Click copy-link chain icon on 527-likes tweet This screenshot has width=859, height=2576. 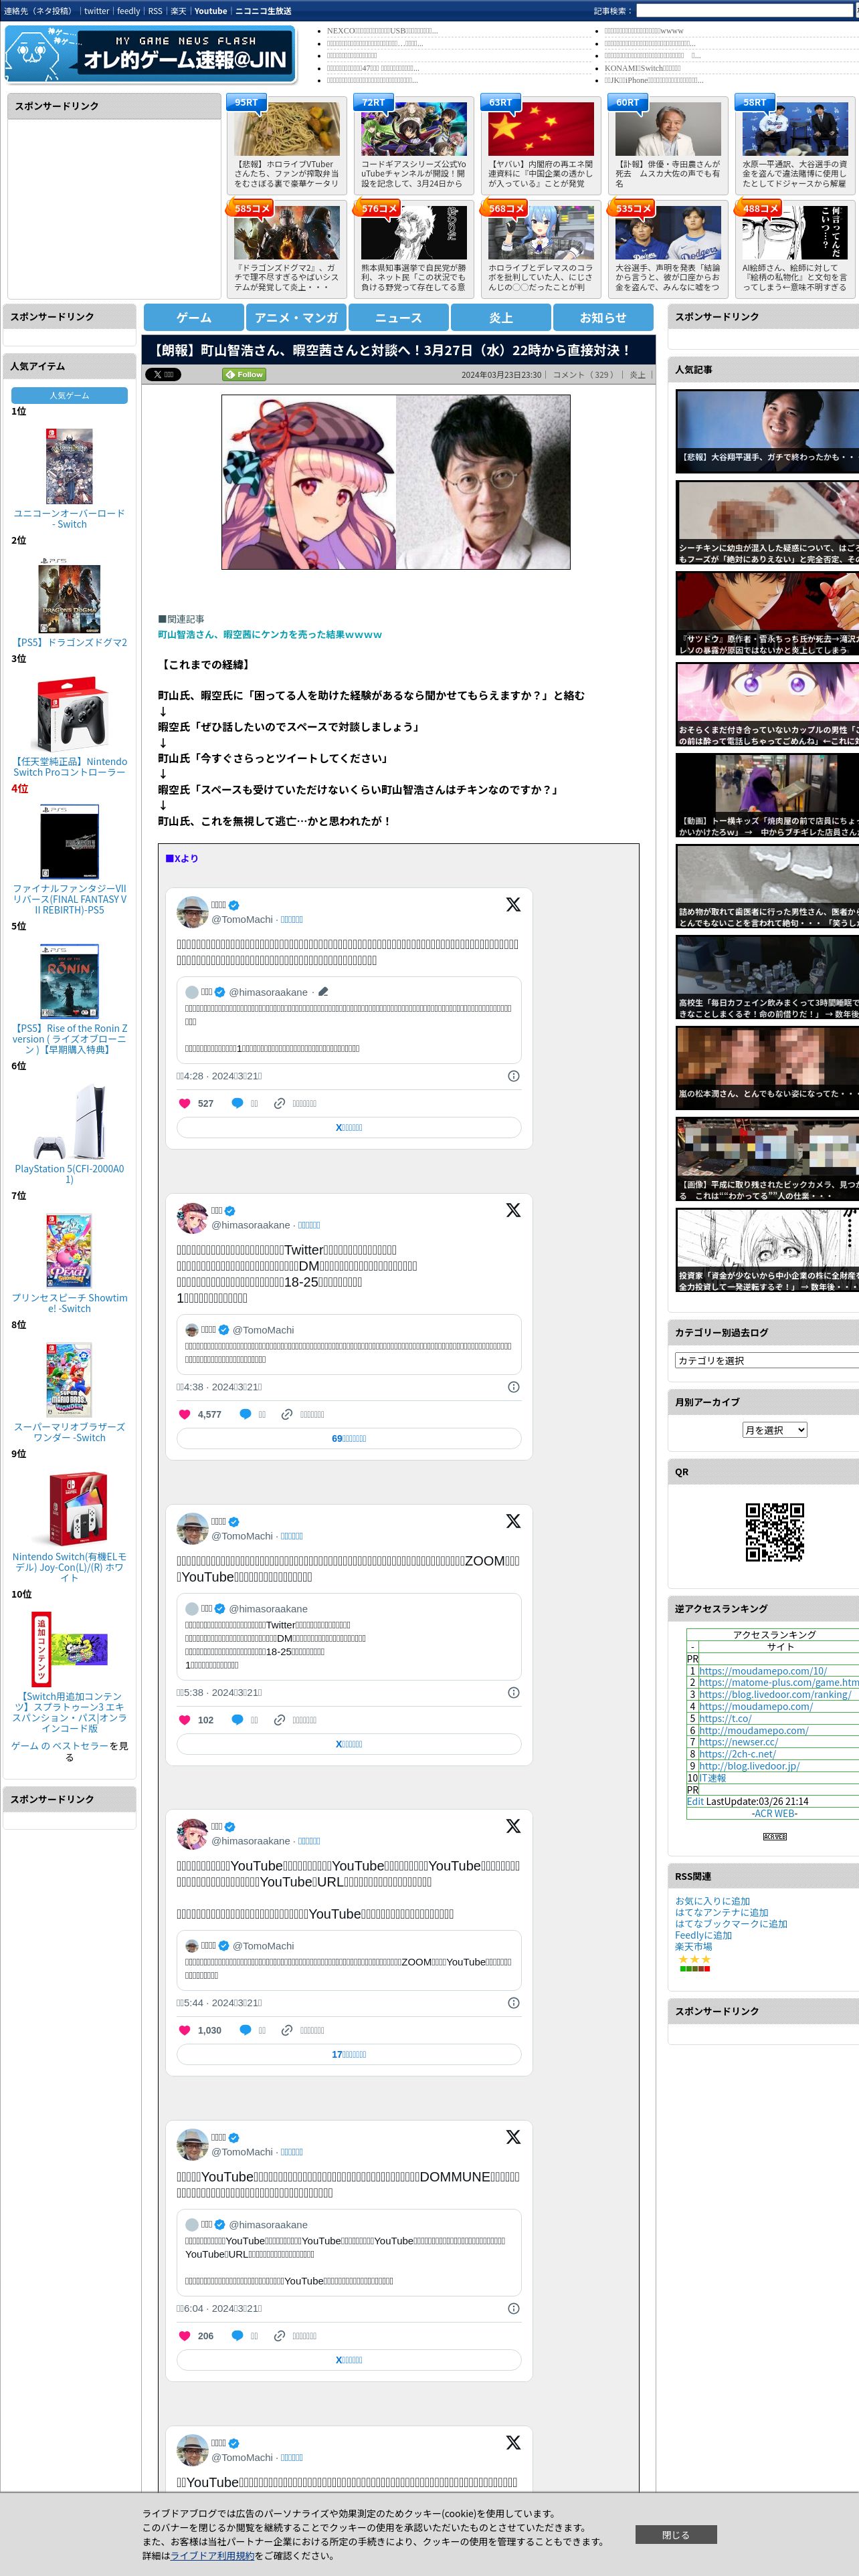[280, 1103]
